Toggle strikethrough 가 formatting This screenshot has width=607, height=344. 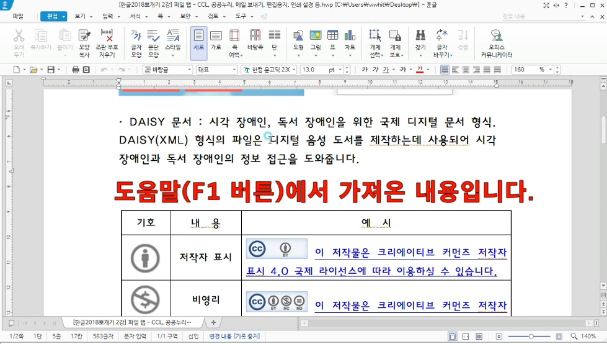click(402, 70)
